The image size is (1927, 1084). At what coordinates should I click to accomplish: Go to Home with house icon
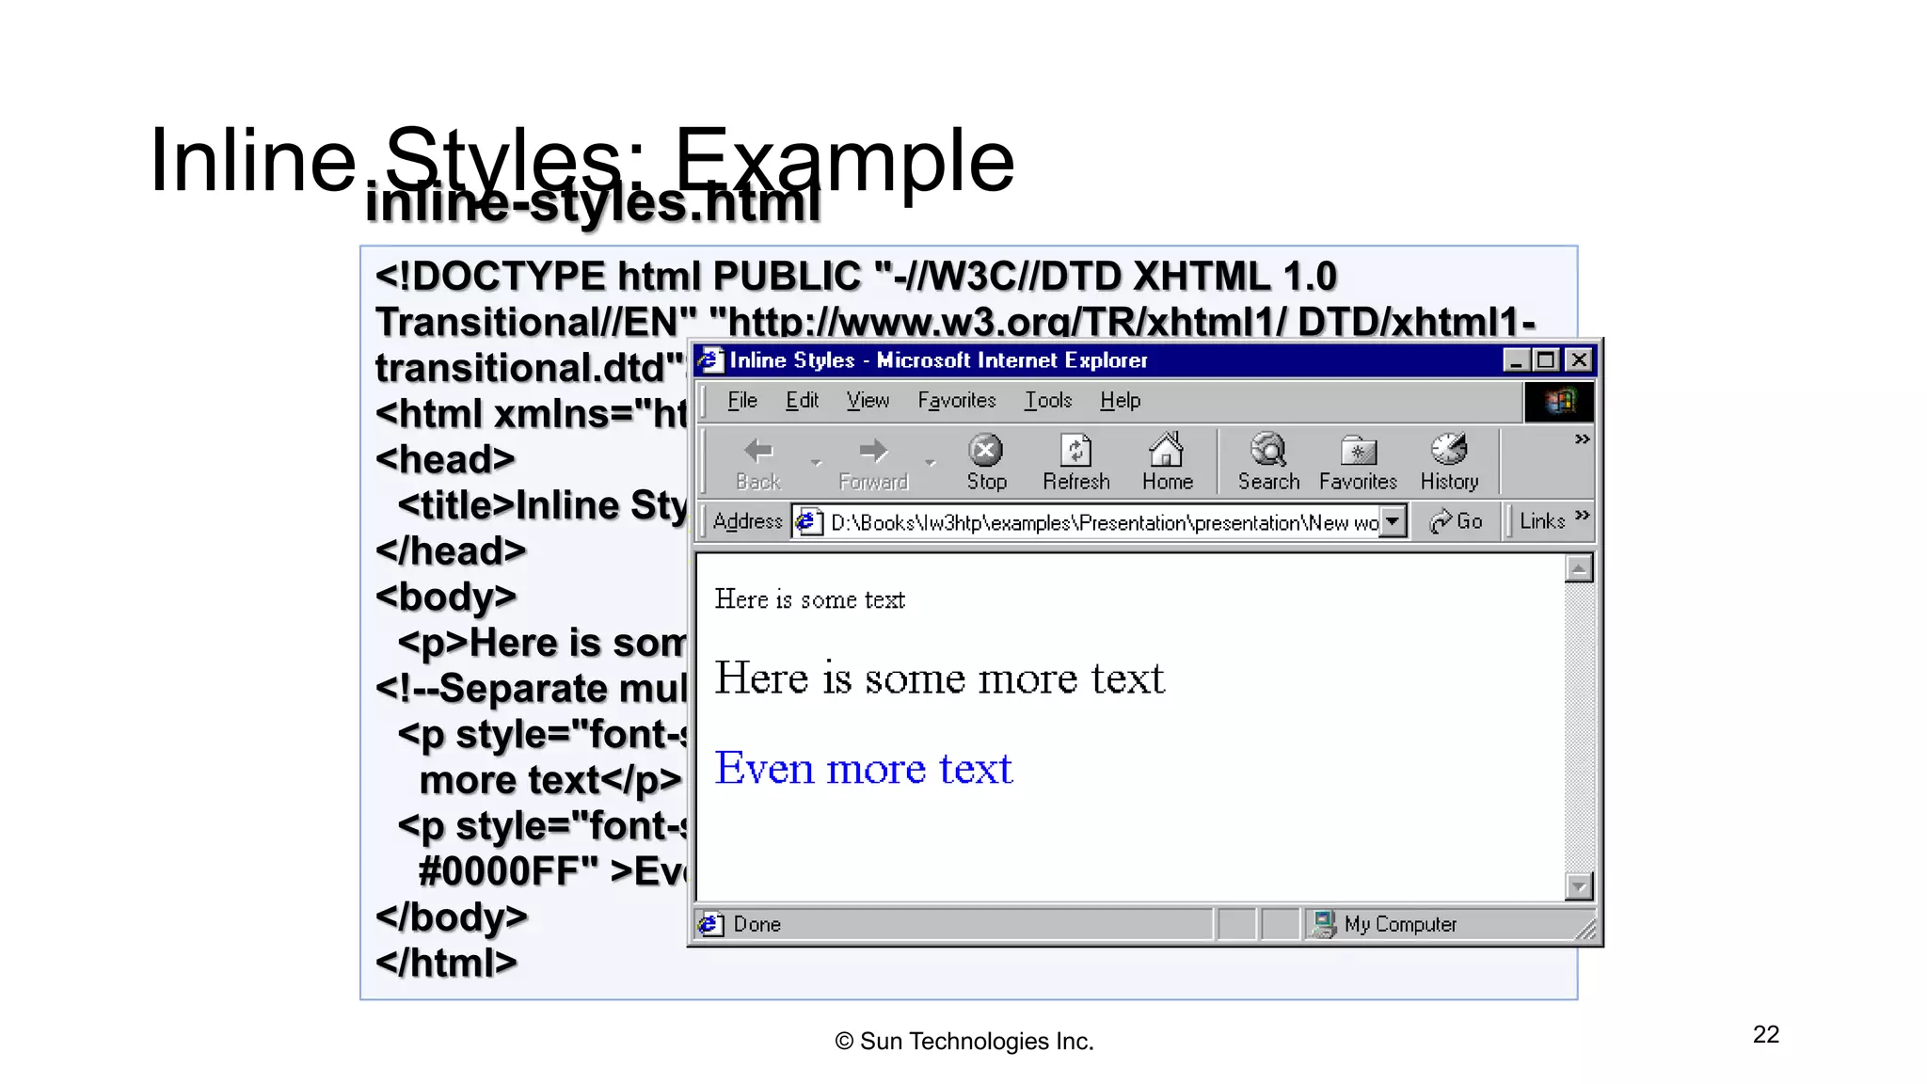[1167, 452]
